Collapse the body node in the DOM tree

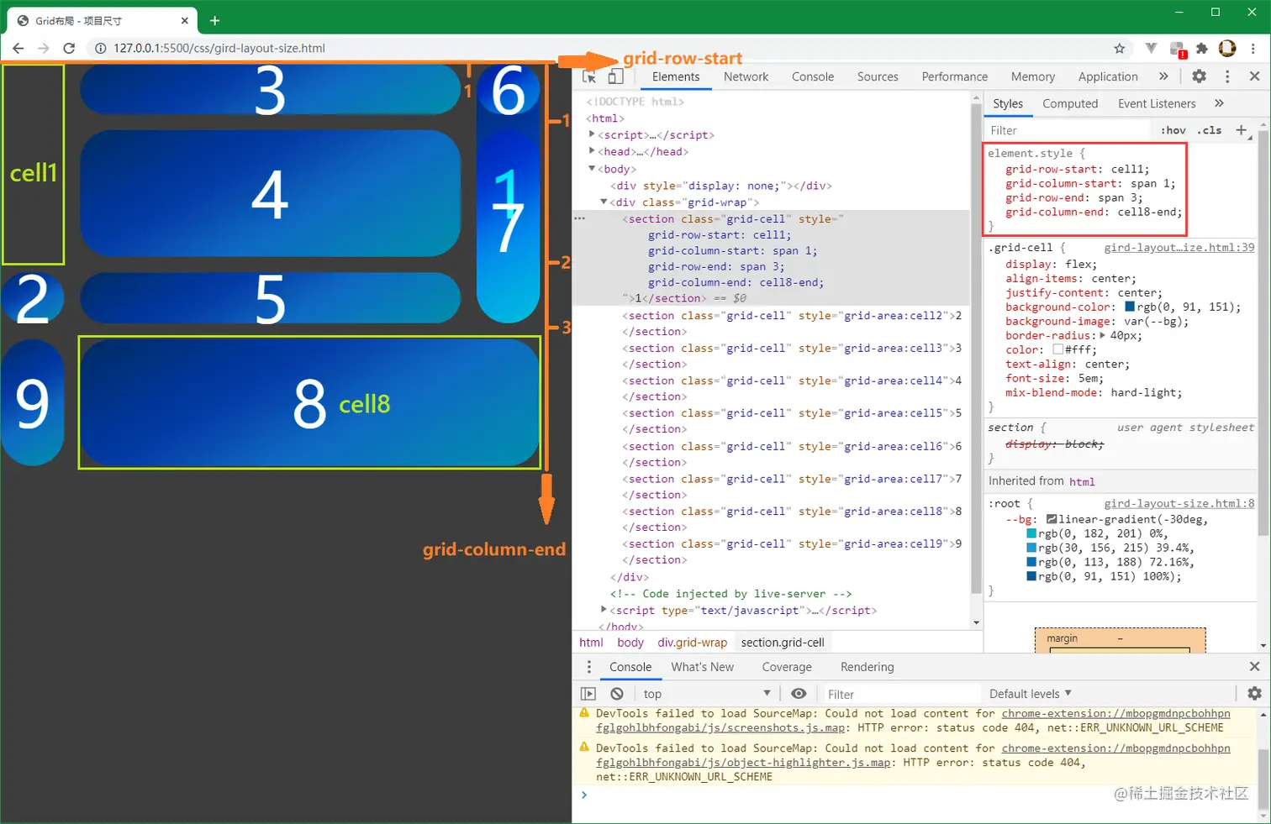(x=592, y=169)
